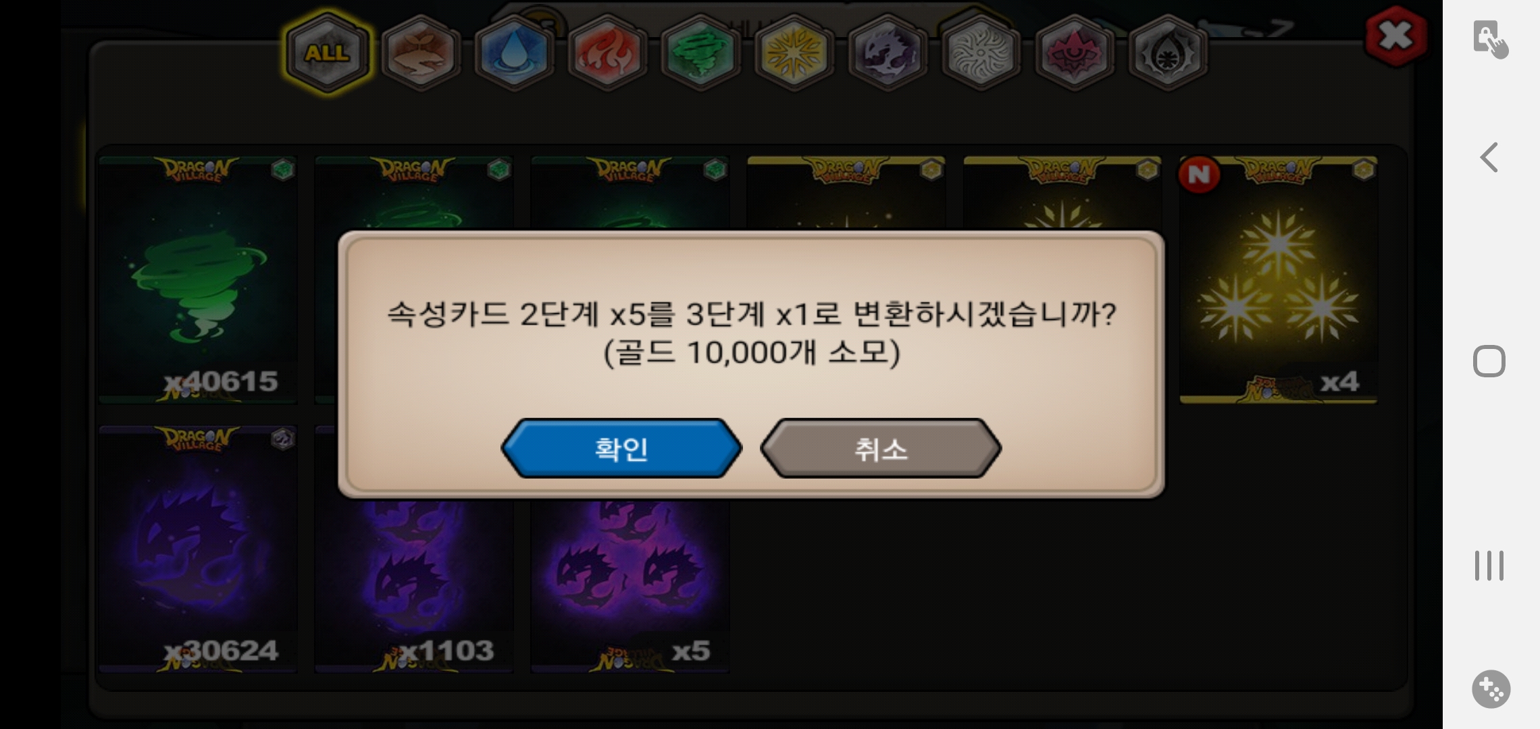Confirm conversion with blue 확인 button
This screenshot has height=729, width=1540.
[x=621, y=448]
